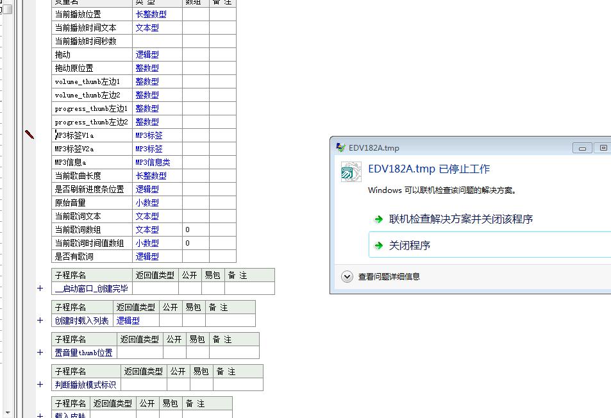Maximize the EDV182A.tmp dialog window
This screenshot has width=611, height=418.
click(x=603, y=148)
